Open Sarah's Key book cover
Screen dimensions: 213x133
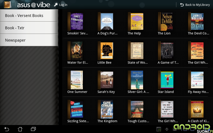106,80
